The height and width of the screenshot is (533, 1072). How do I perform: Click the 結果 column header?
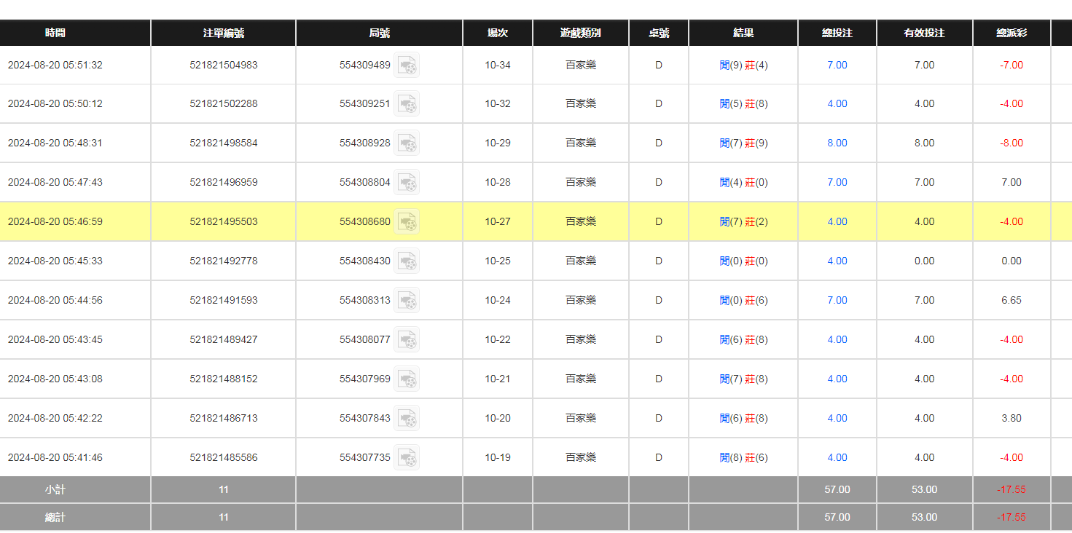click(x=743, y=33)
